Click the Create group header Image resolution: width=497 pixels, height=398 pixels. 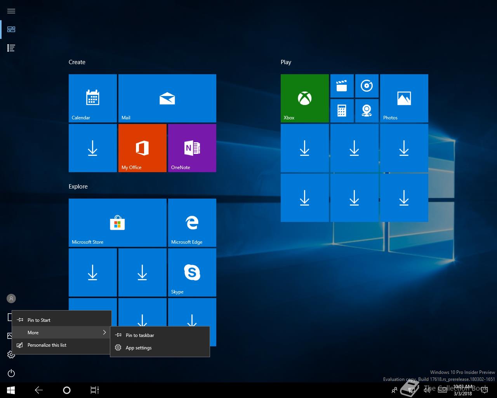pos(77,62)
